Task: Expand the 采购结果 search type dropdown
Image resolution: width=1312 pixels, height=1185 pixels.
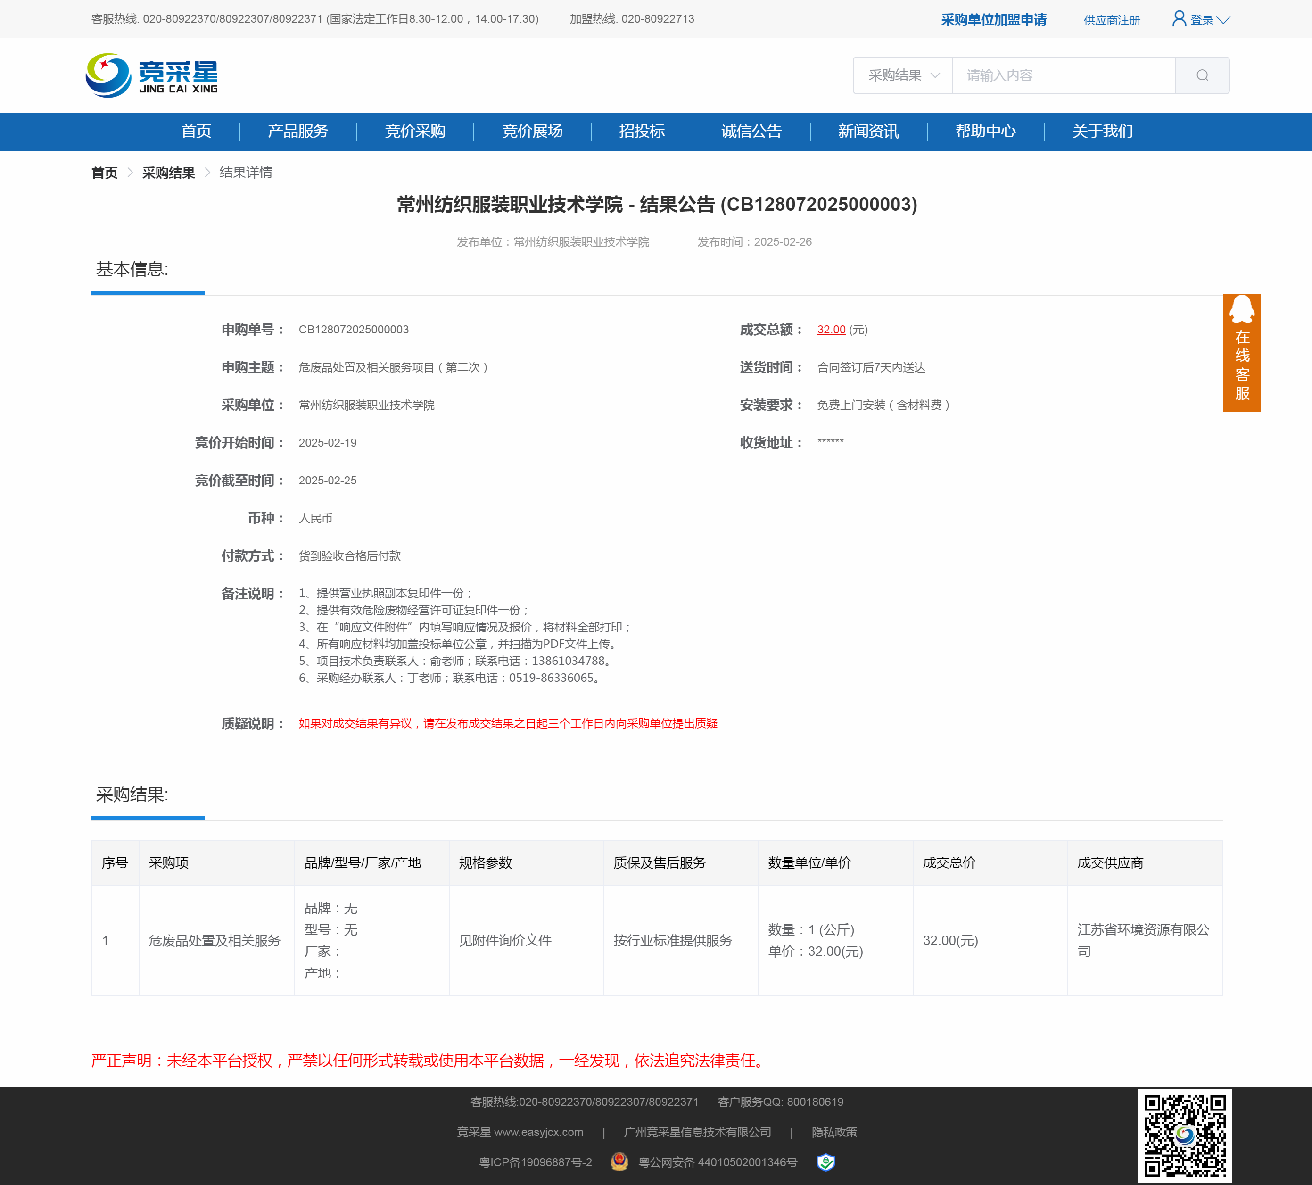Action: [x=903, y=75]
